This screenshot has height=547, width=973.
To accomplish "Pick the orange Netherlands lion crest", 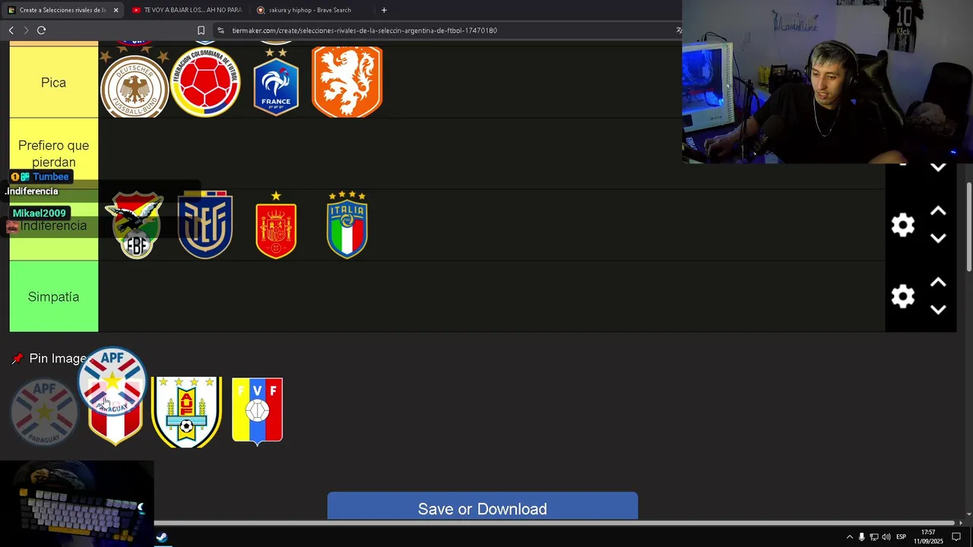I will 347,82.
